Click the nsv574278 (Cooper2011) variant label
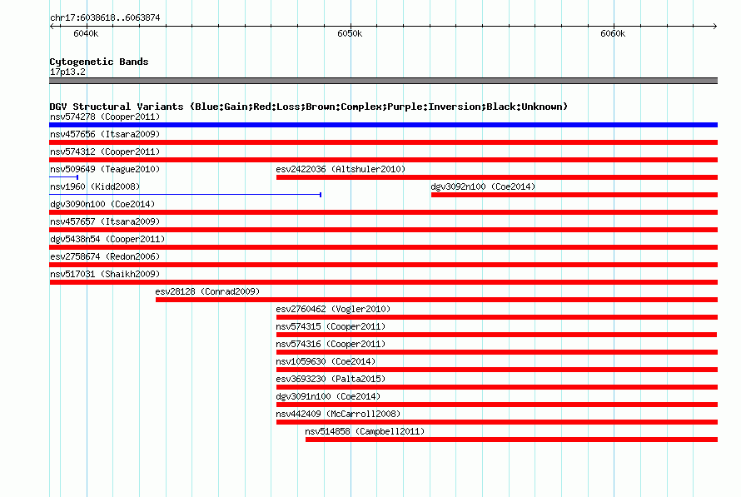741x497 pixels. tap(105, 117)
